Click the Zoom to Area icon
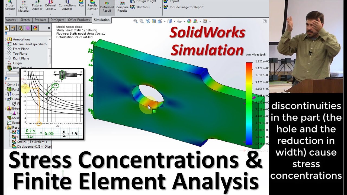The image size is (347, 195). point(142,21)
